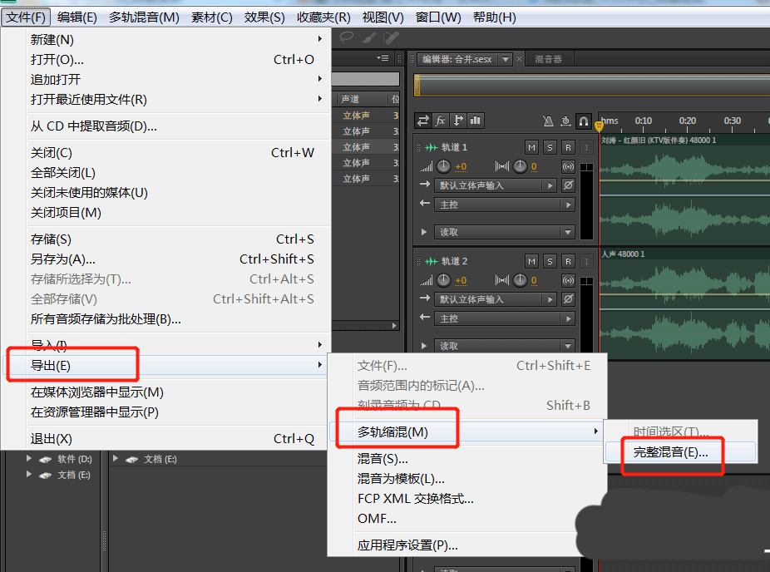Click the metering bars icon on the toolbar
The height and width of the screenshot is (572, 770).
[474, 121]
